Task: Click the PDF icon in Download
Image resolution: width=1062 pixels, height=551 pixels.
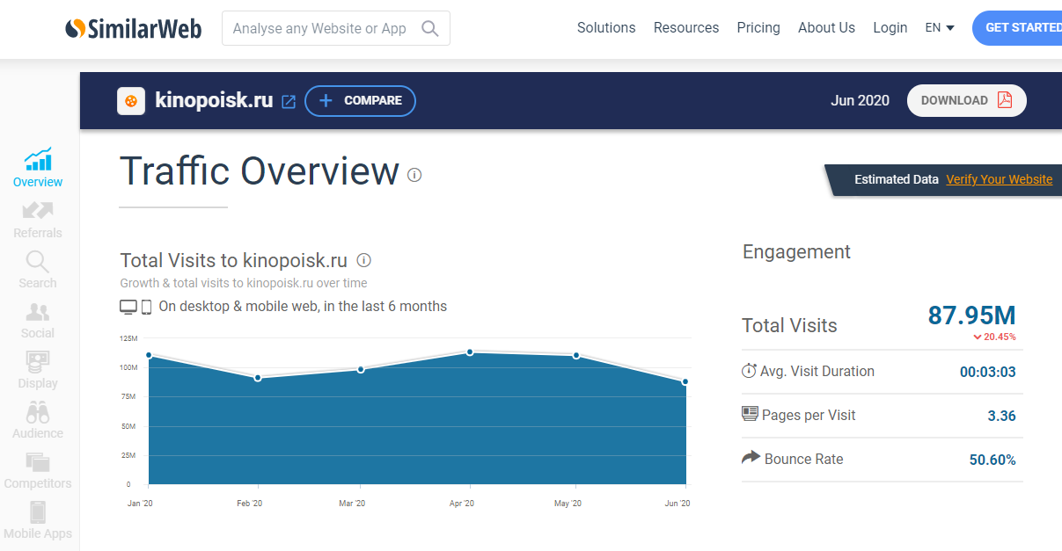Action: [x=1005, y=100]
